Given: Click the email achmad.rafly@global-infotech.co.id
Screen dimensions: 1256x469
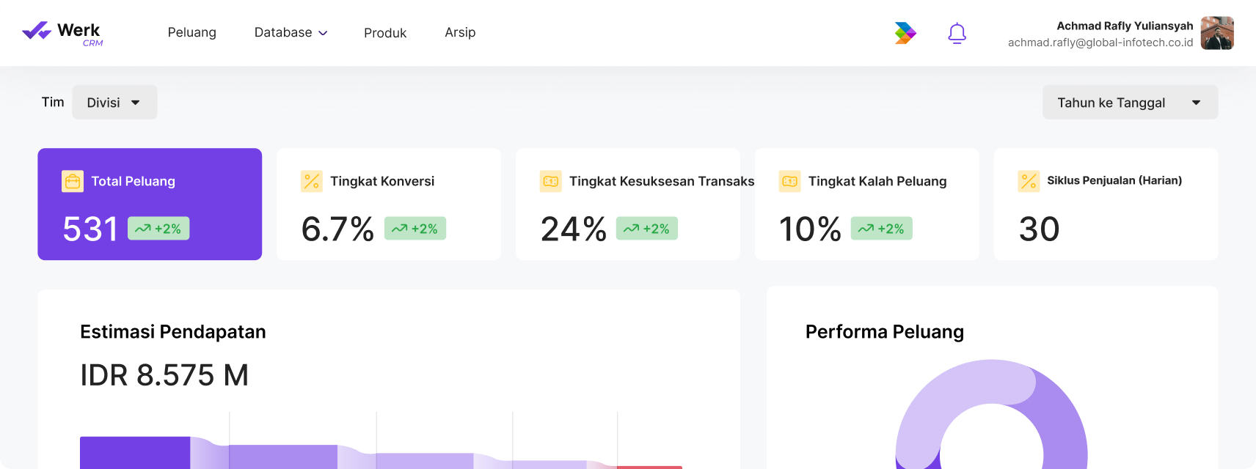Looking at the screenshot, I should [x=1100, y=43].
